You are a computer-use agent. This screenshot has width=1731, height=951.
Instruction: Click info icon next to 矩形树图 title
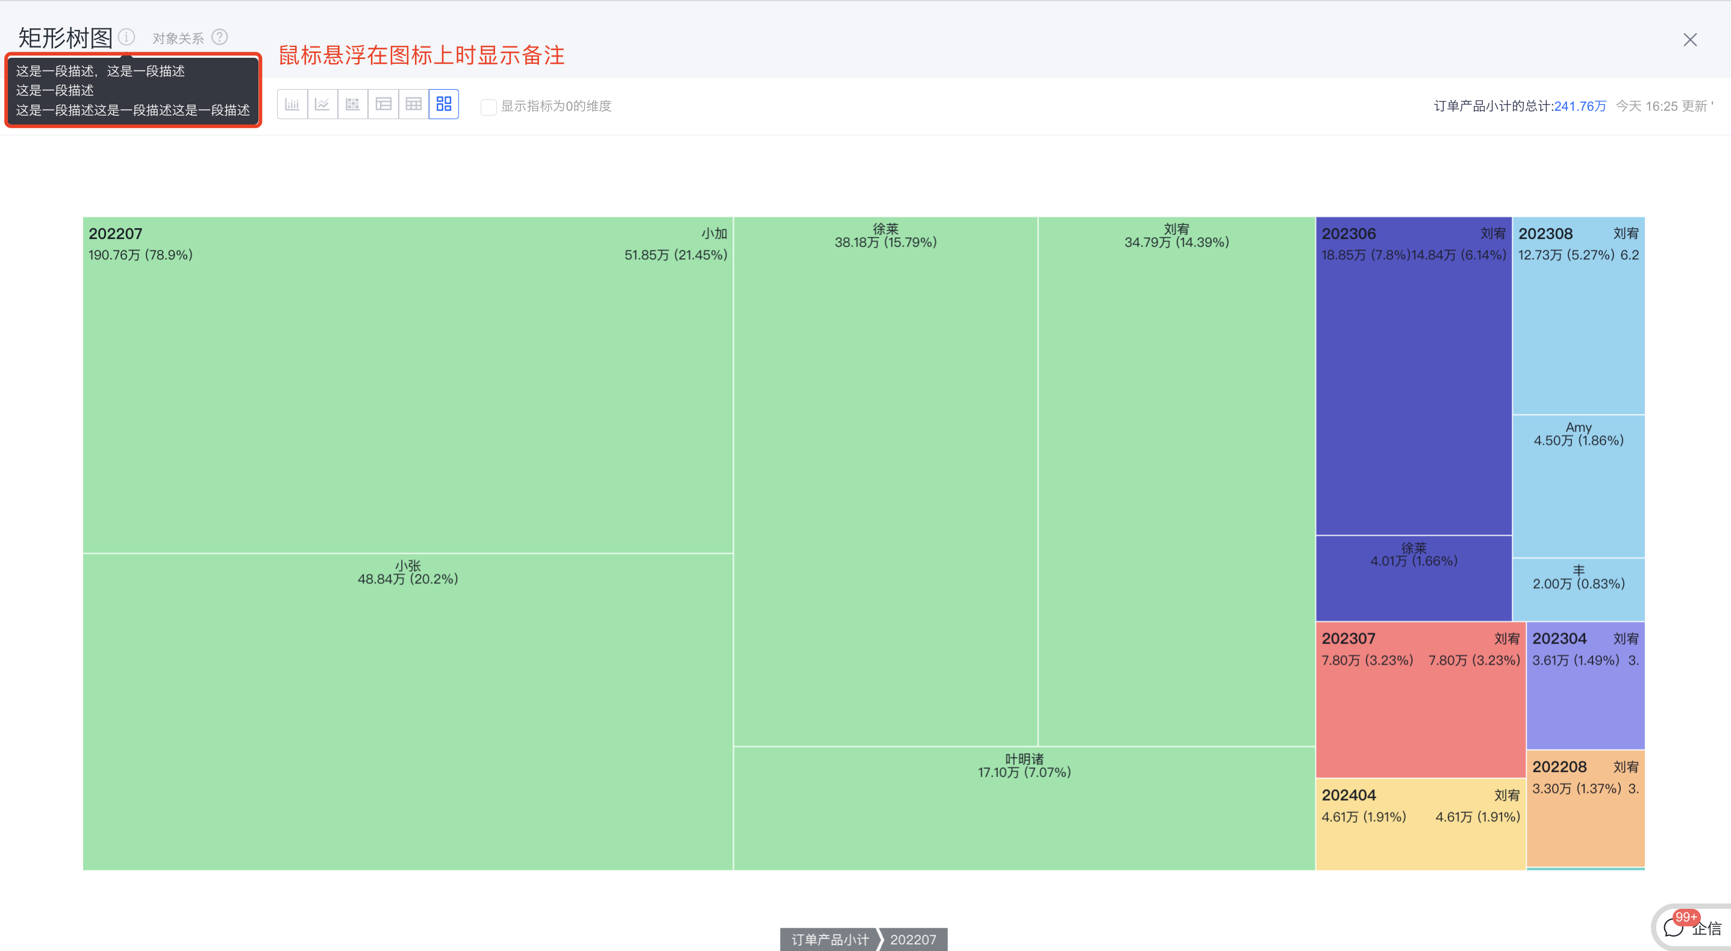tap(126, 37)
